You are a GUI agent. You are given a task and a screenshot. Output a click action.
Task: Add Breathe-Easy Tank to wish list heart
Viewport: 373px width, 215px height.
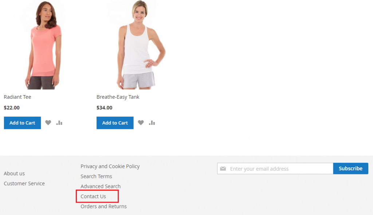141,123
